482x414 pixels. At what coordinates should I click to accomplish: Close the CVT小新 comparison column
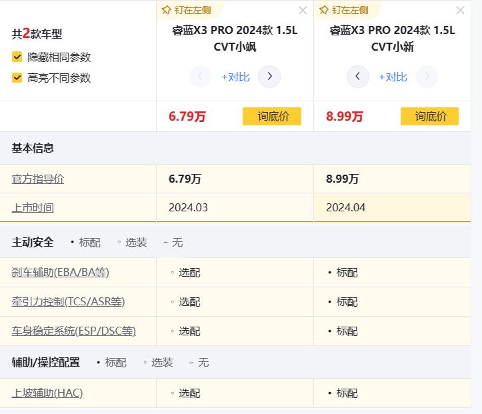tap(460, 11)
